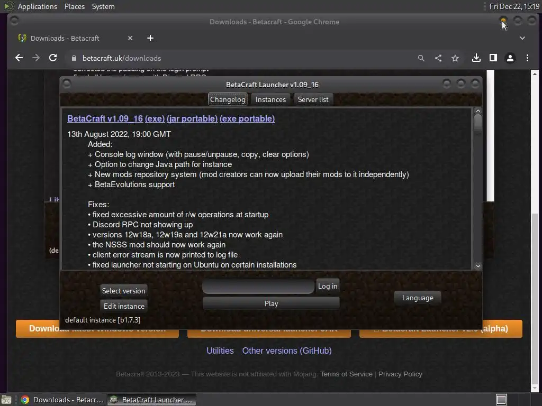542x406 pixels.
Task: Bookmark this page with the star
Action: [x=455, y=58]
